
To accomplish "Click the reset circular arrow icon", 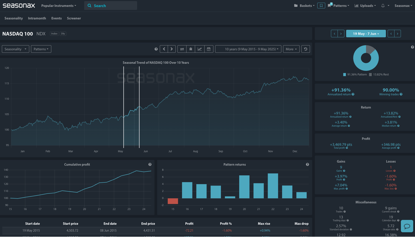I will click(x=305, y=49).
